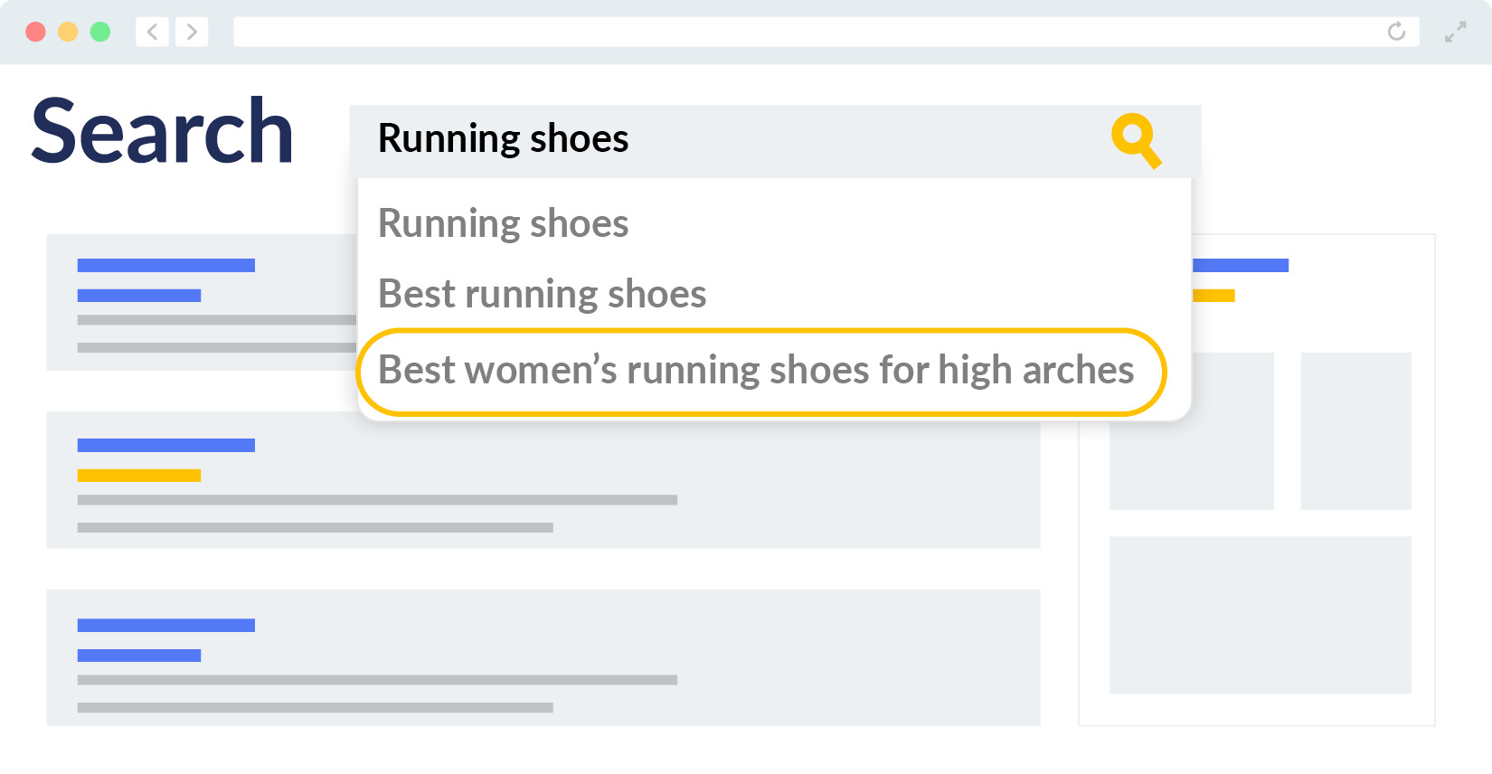Viewport: 1492px width, 774px height.
Task: Click the 'Search' heading logo
Action: 163,132
